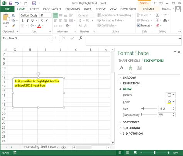This screenshot has height=156, width=183.
Task: Open the Text Fill & Outline icon
Action: pos(122,68)
